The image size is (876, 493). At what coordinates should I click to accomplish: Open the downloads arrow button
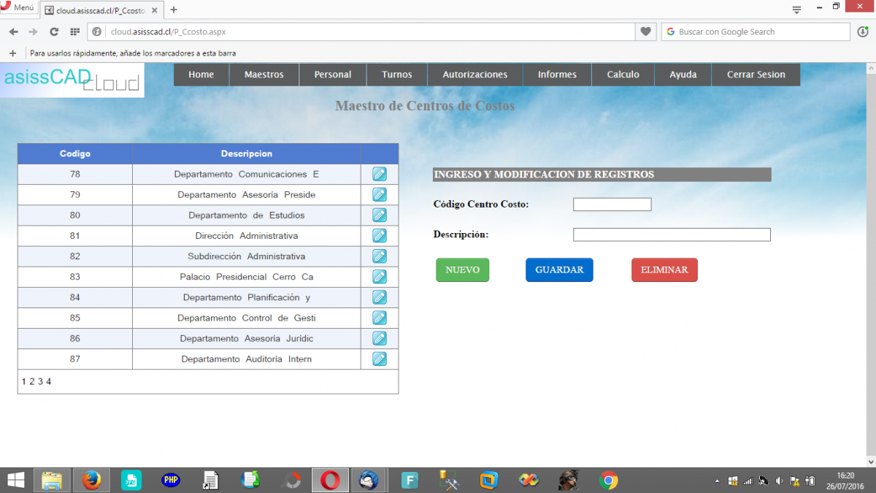tap(863, 32)
